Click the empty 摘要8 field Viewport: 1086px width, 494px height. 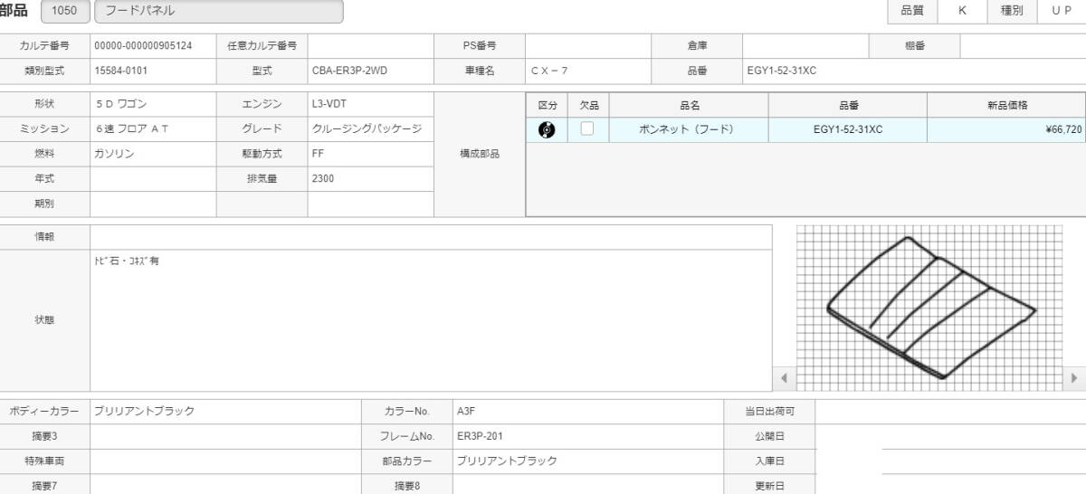588,485
